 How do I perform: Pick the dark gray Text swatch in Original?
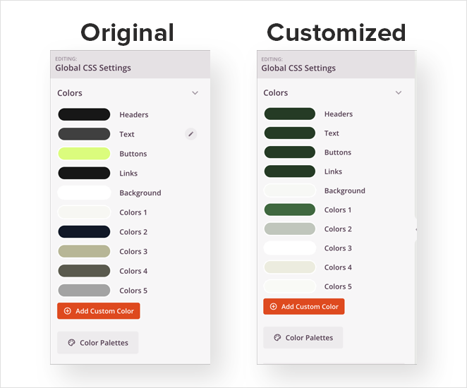point(84,134)
